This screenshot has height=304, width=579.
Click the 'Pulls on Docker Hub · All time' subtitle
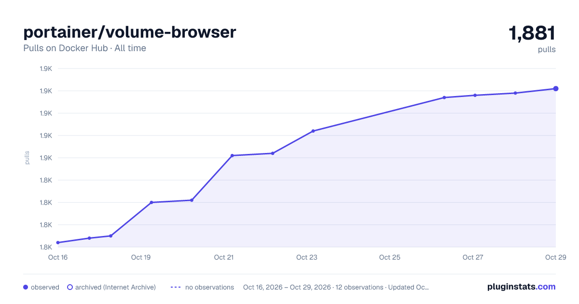84,48
